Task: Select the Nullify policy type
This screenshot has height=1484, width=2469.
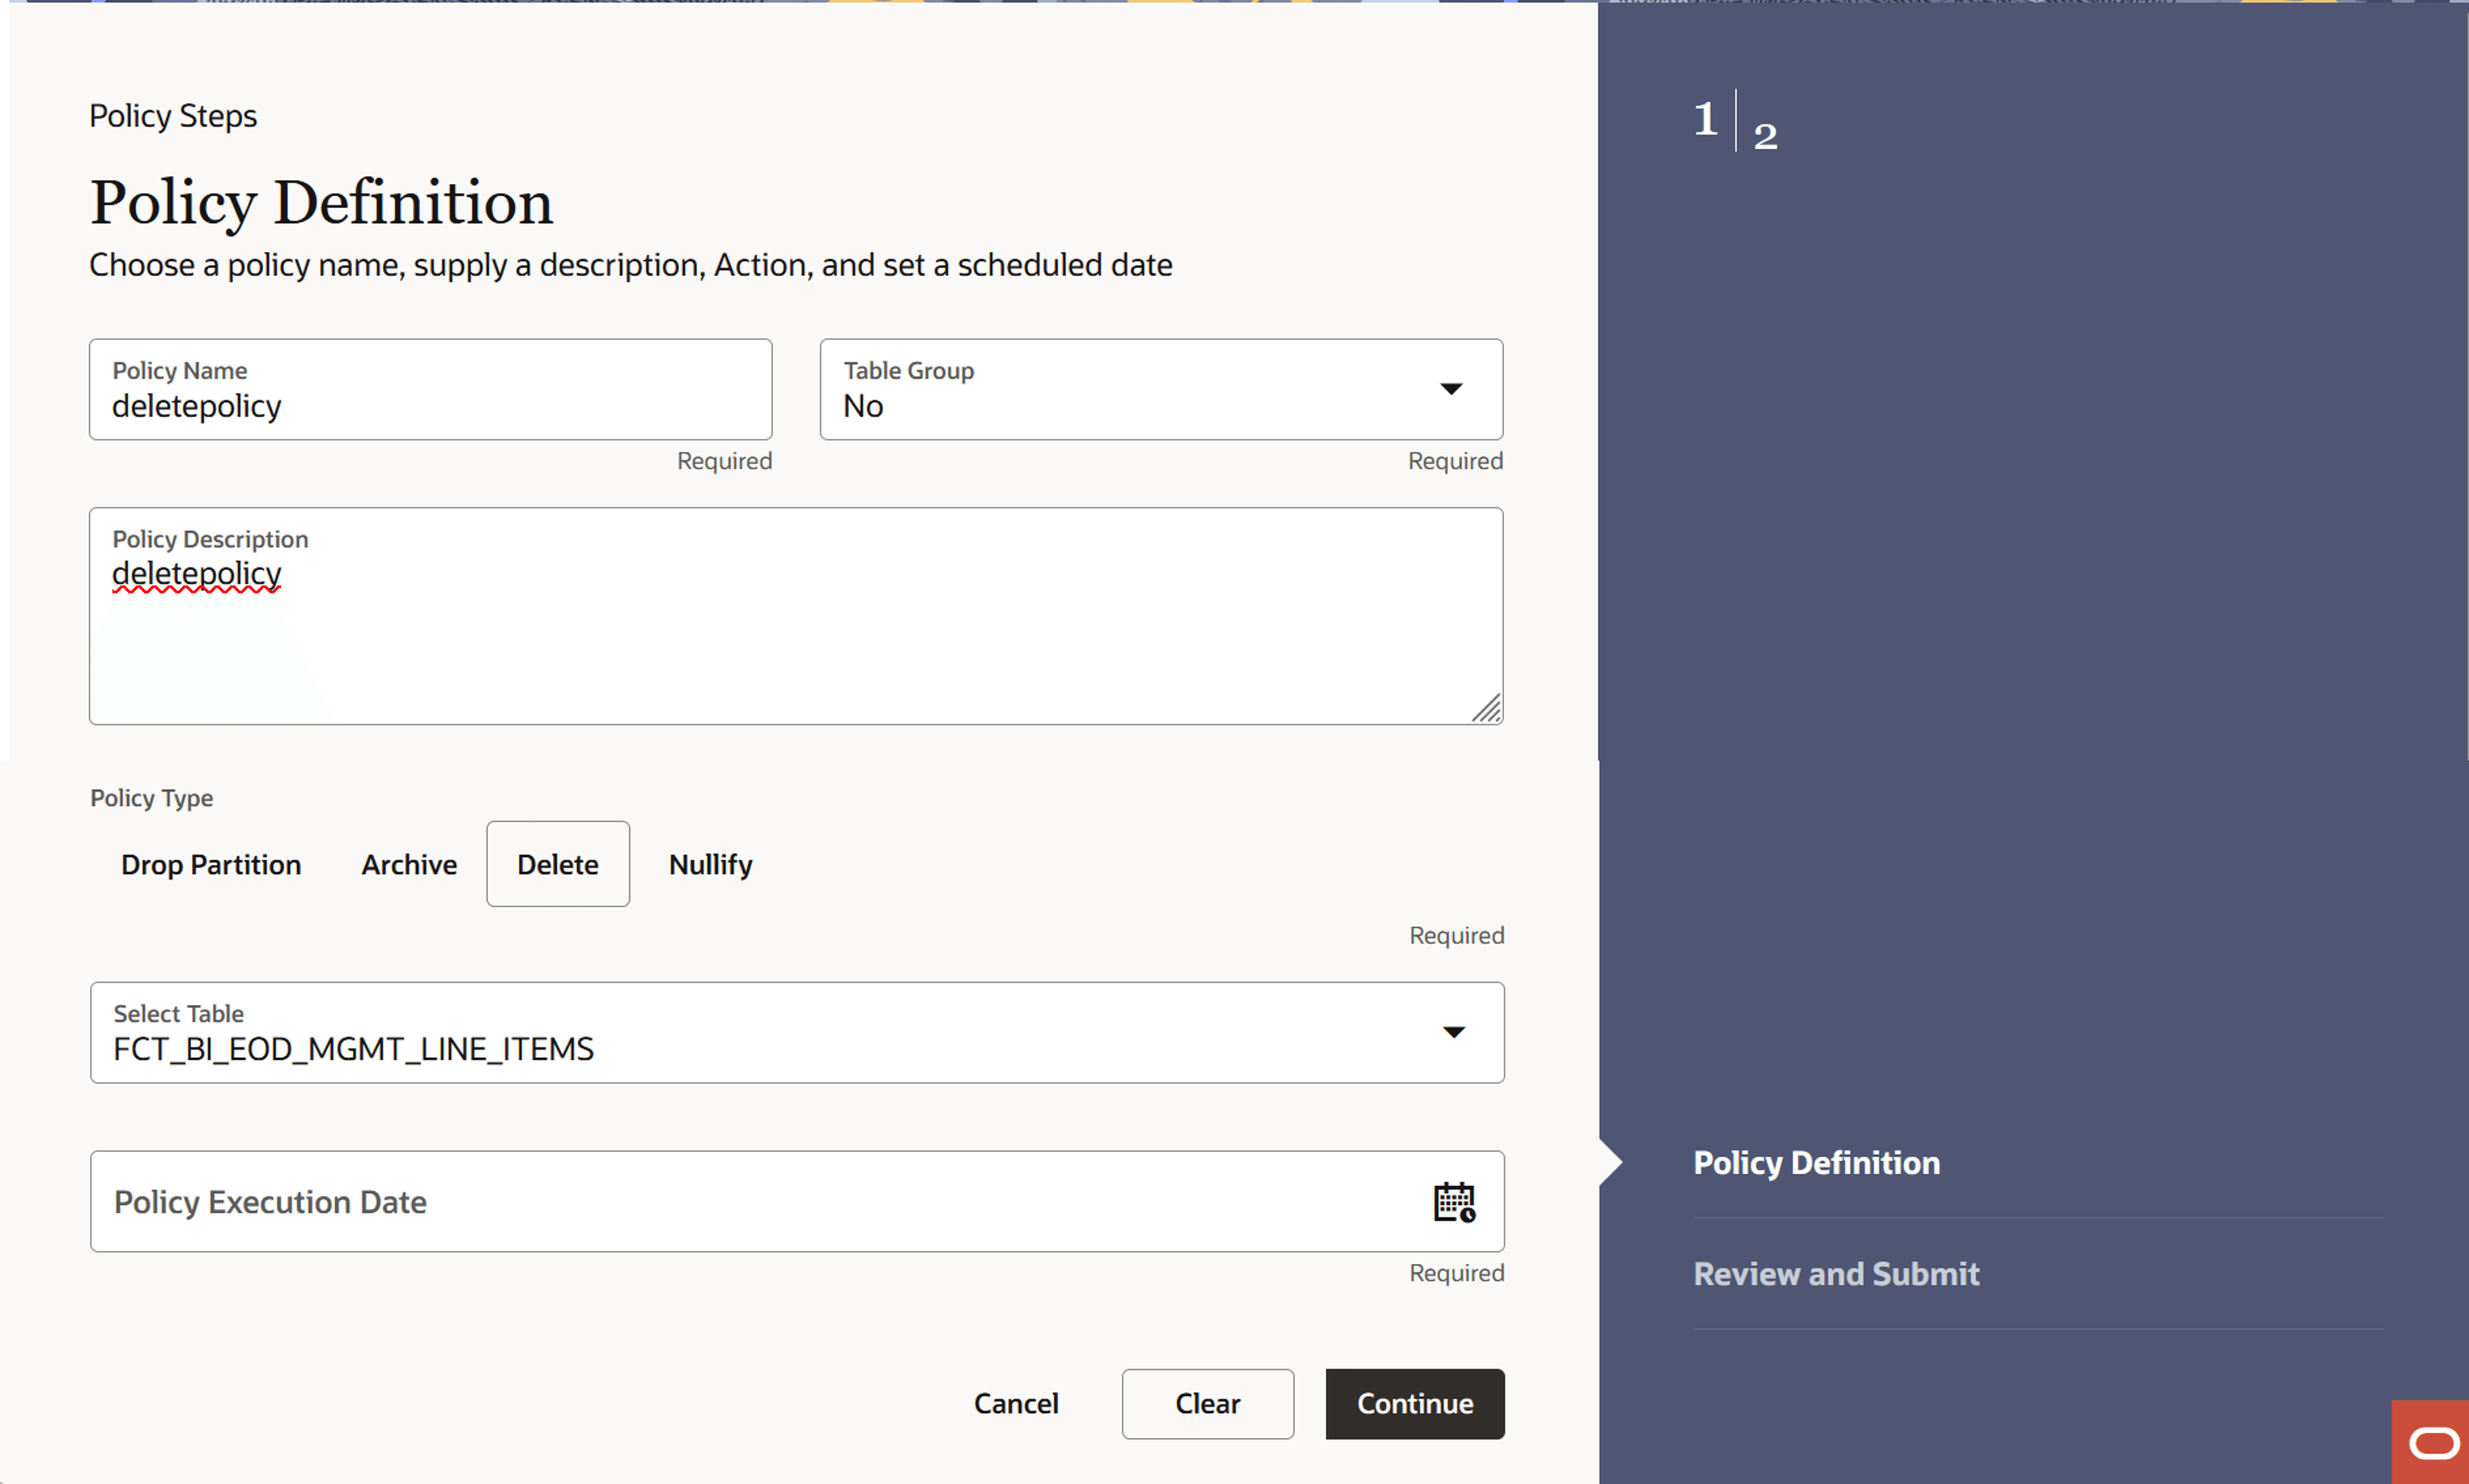Action: pos(710,864)
